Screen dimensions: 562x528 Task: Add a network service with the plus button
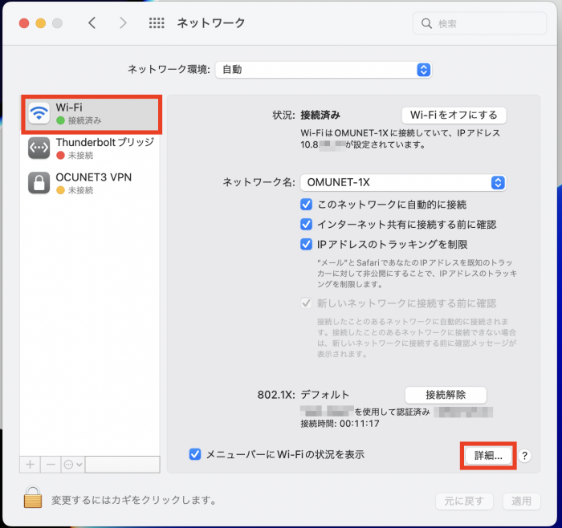point(31,465)
